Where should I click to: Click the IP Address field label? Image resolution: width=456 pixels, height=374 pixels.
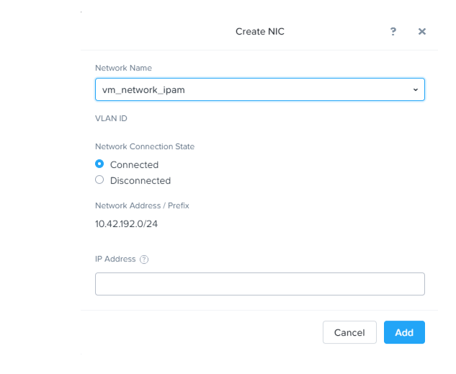(x=115, y=259)
